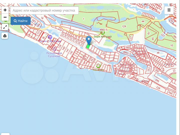Click the purple Пушкин Вилладж icon
The image size is (180, 135).
[50, 37]
